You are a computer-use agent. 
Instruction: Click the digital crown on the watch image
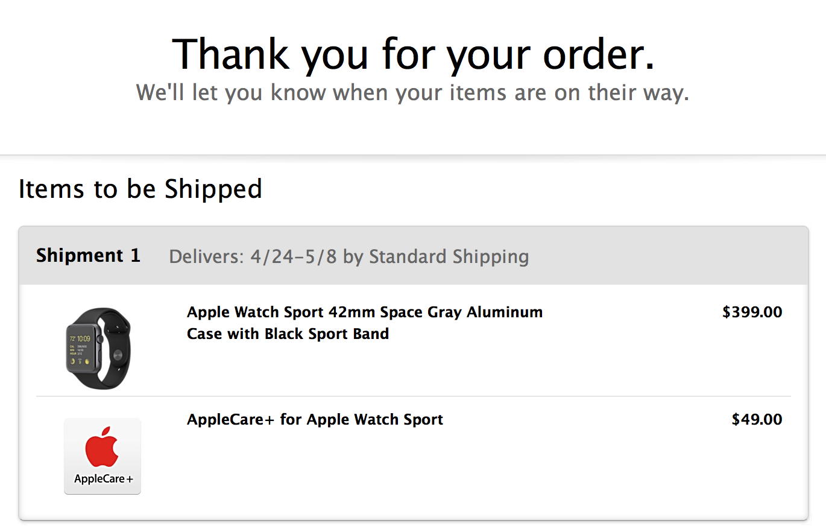pos(100,339)
